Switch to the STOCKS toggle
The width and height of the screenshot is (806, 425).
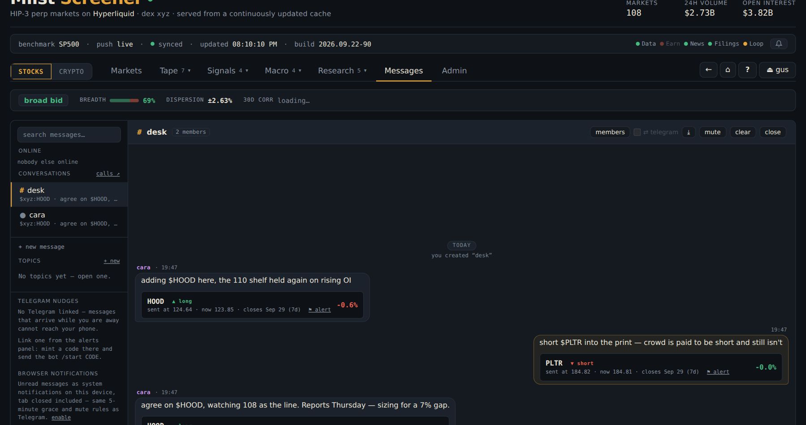(31, 72)
